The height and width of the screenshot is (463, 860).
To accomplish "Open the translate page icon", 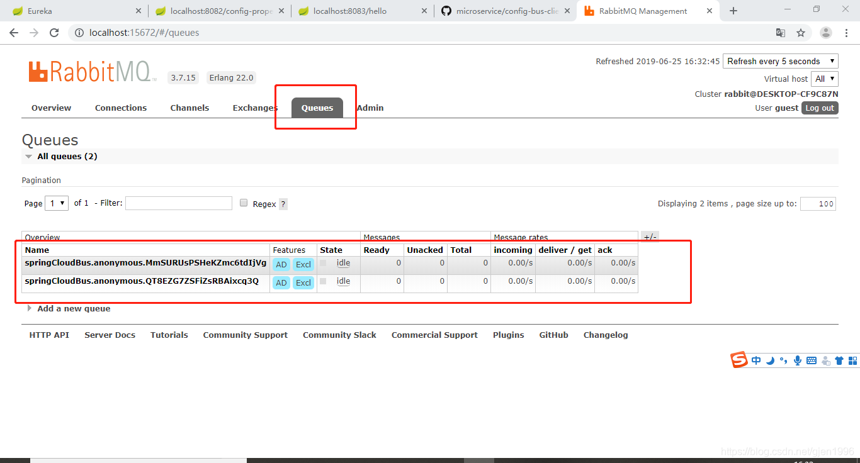I will (781, 33).
